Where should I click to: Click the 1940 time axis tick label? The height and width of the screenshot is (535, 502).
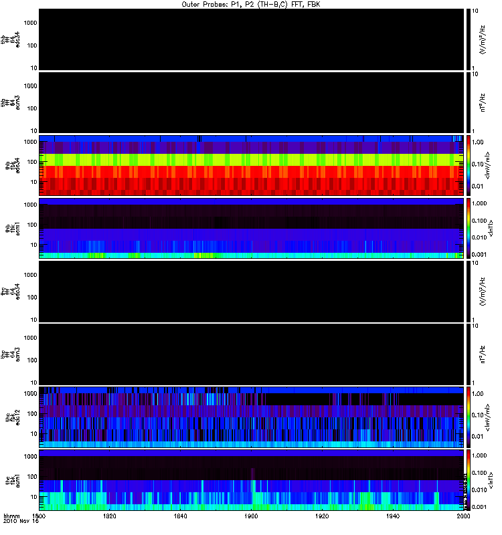click(x=393, y=516)
